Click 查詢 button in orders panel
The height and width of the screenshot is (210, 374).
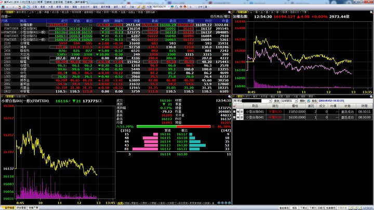pos(276,101)
